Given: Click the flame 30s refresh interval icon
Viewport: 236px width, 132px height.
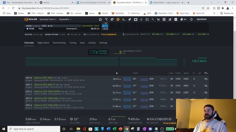Looking at the screenshot, I should [183, 19].
